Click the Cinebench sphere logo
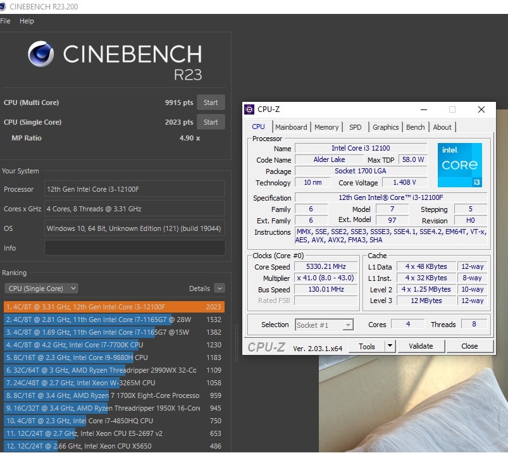 (41, 54)
